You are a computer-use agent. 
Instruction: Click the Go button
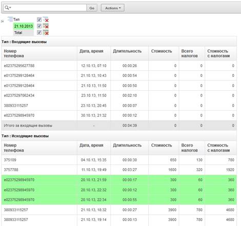[x=92, y=8]
